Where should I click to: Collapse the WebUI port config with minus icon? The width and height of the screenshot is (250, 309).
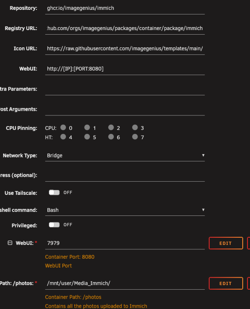pos(10,243)
